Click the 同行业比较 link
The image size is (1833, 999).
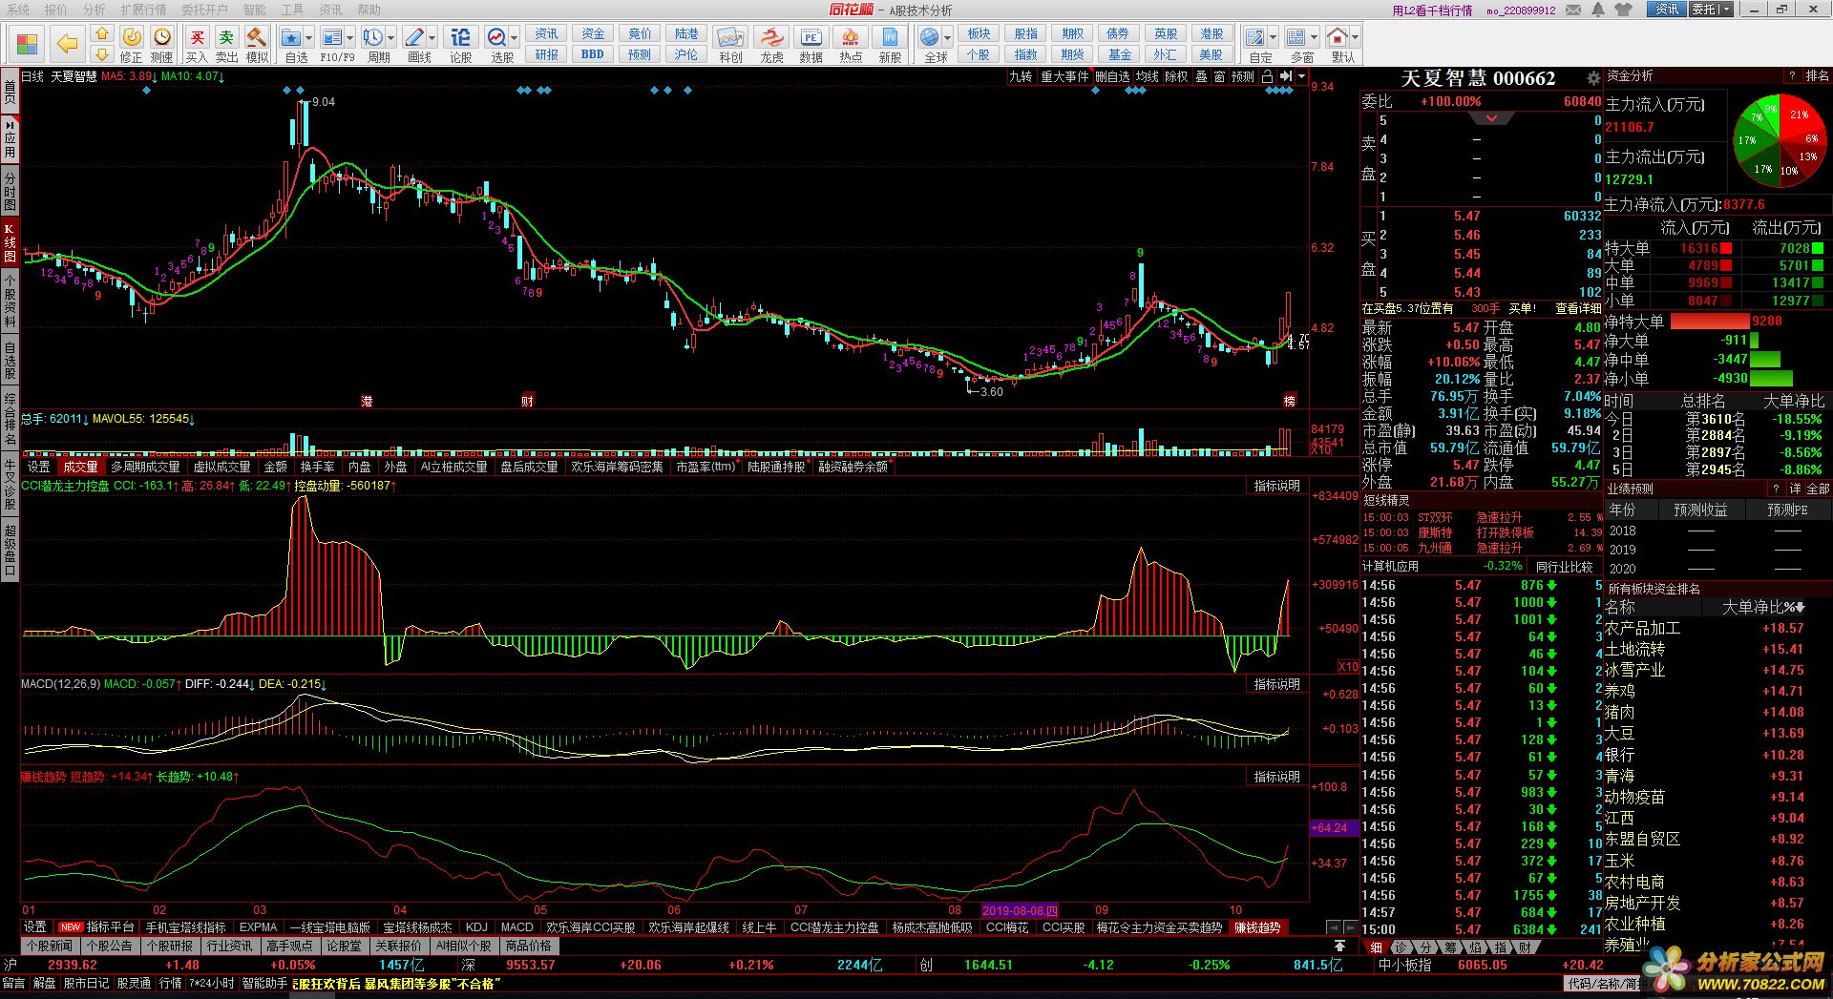[1564, 567]
